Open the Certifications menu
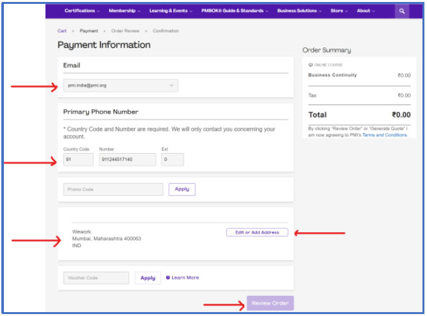Viewport: 427px width, 316px height. 82,11
